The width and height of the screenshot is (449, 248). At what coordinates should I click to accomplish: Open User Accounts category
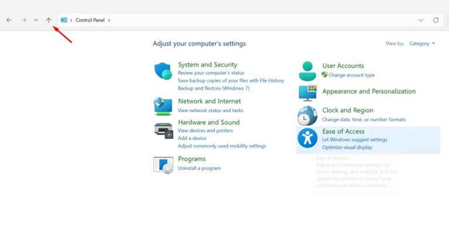point(343,66)
